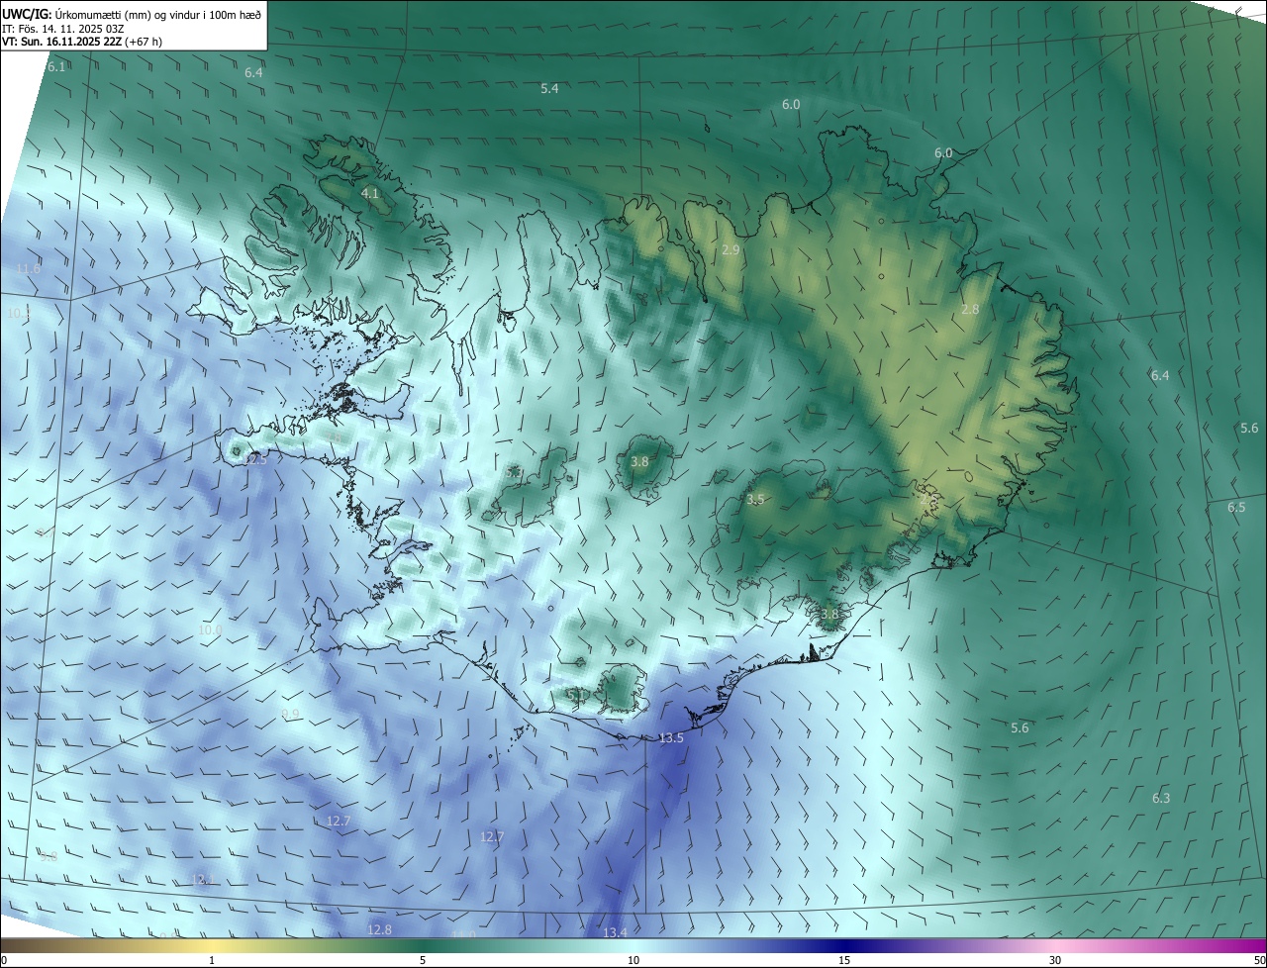Click the 5.4 value label

tap(549, 89)
